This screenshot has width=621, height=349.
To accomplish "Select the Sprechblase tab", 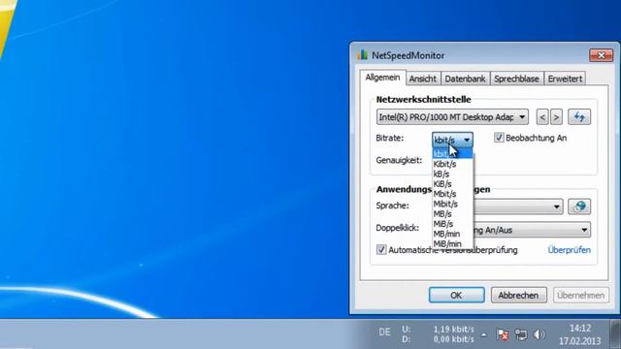I will tap(516, 79).
